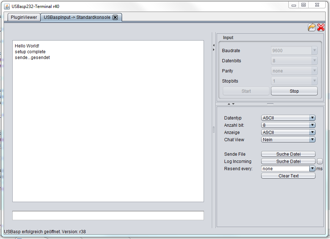Open the Anzeige ASCII dropdown
This screenshot has width=330, height=239.
[288, 132]
